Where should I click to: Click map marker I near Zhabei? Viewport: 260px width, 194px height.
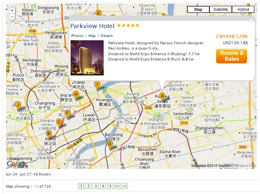[97, 85]
